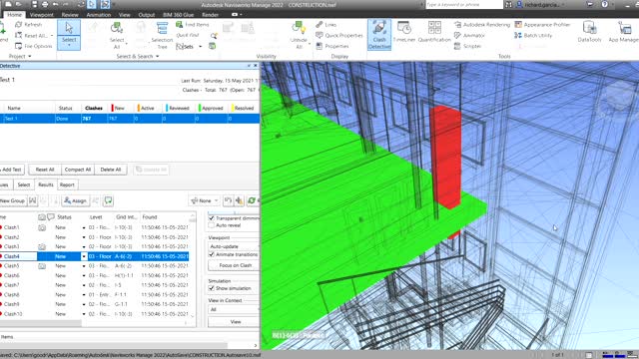Click the quick find search icon

coord(214,36)
